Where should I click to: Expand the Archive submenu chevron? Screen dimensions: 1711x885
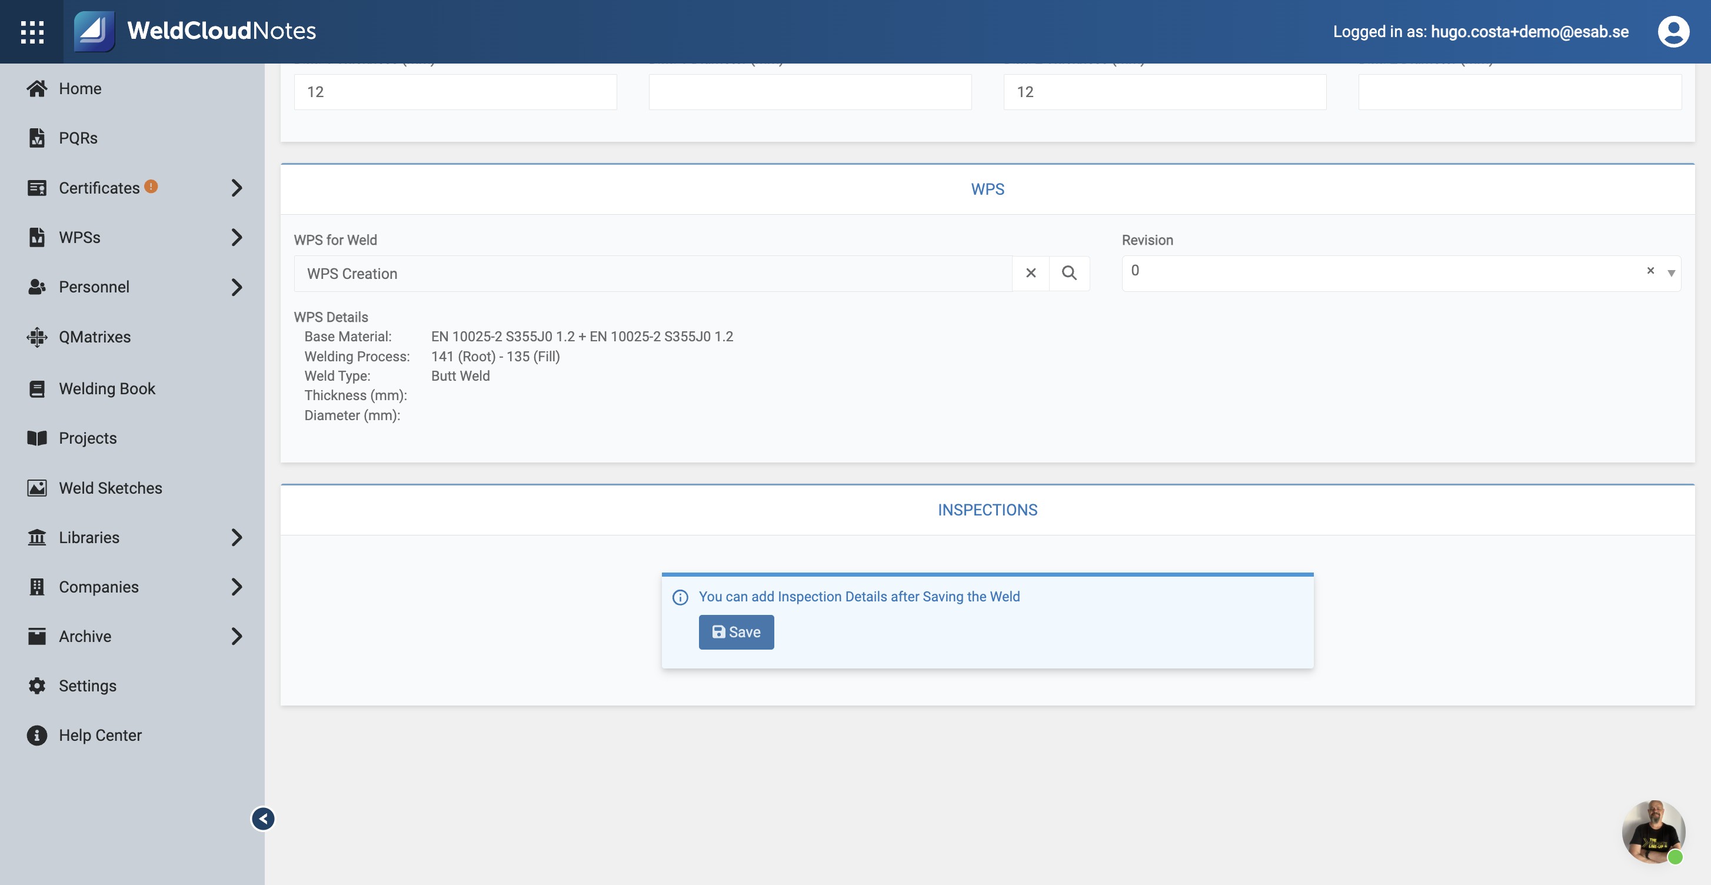[237, 636]
